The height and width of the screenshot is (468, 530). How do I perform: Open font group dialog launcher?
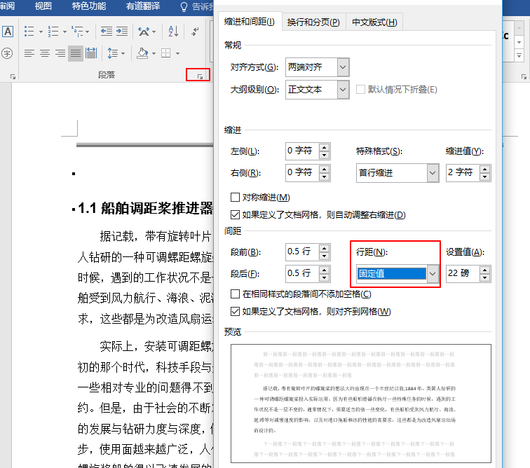[x=13, y=76]
